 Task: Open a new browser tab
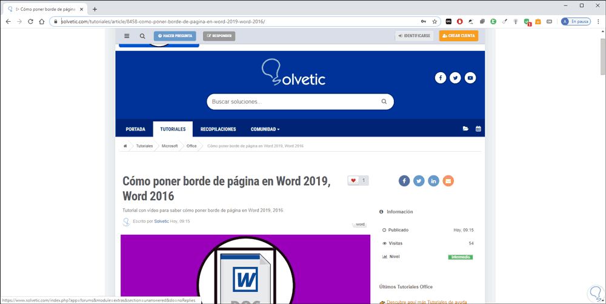click(95, 9)
